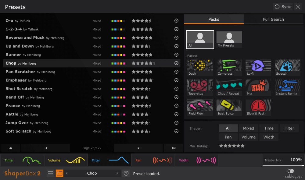305x180 pixels.
Task: Open the Lo-fi preset pack
Action: pos(258,68)
